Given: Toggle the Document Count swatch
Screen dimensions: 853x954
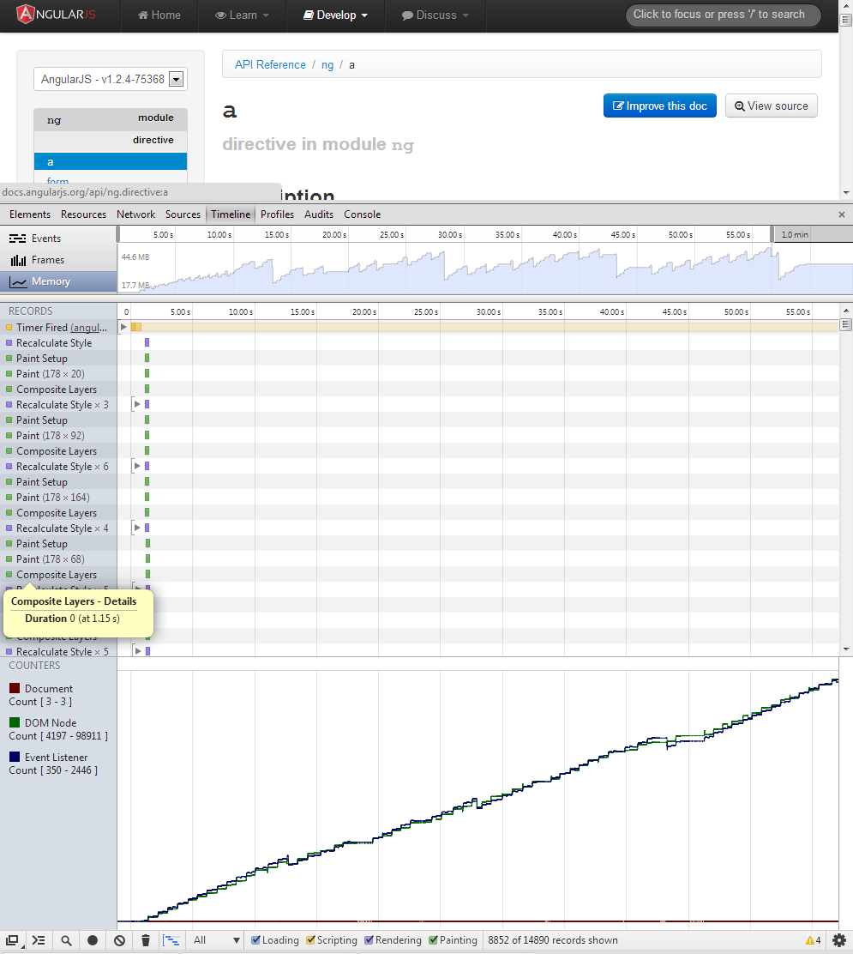Looking at the screenshot, I should pos(15,688).
